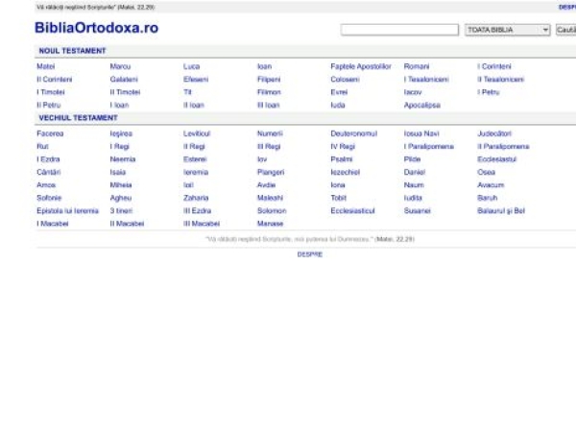Image resolution: width=576 pixels, height=432 pixels.
Task: Open the DESPRE link at page bottom
Action: click(310, 254)
